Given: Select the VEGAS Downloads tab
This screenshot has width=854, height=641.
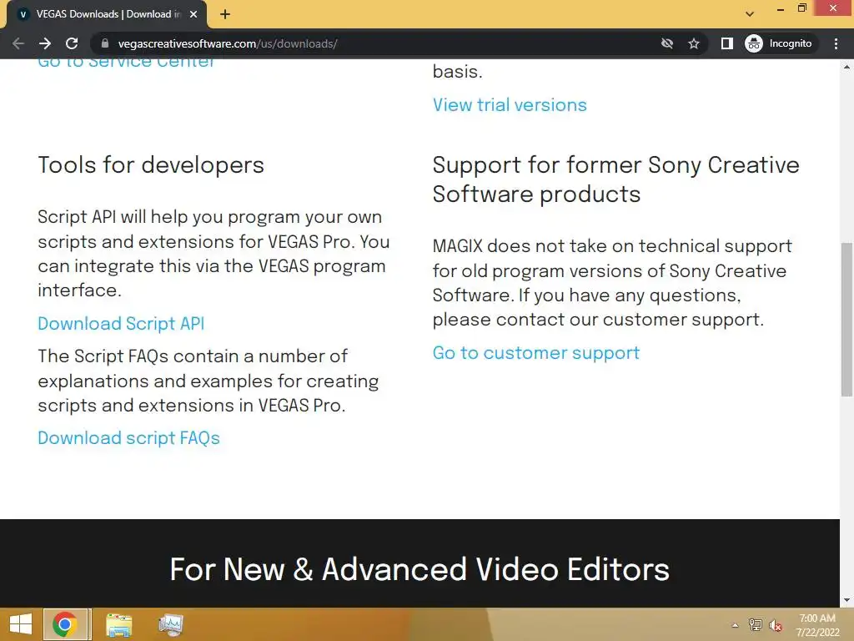Looking at the screenshot, I should coord(107,14).
